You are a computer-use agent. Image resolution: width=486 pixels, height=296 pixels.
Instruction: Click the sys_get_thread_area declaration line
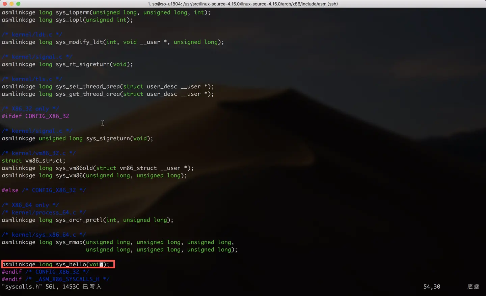tap(108, 94)
